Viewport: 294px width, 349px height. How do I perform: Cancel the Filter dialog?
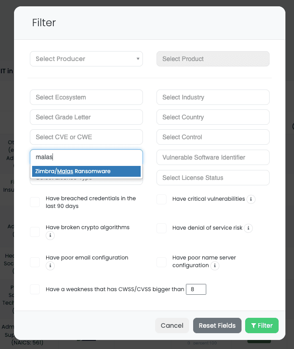pyautogui.click(x=172, y=325)
